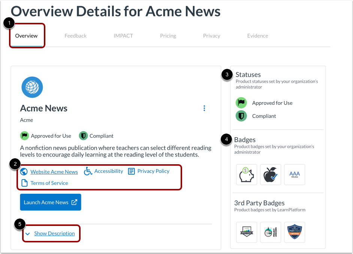Click the flag icon under Acme News title
Screen dimensions: 353x254
click(24, 136)
